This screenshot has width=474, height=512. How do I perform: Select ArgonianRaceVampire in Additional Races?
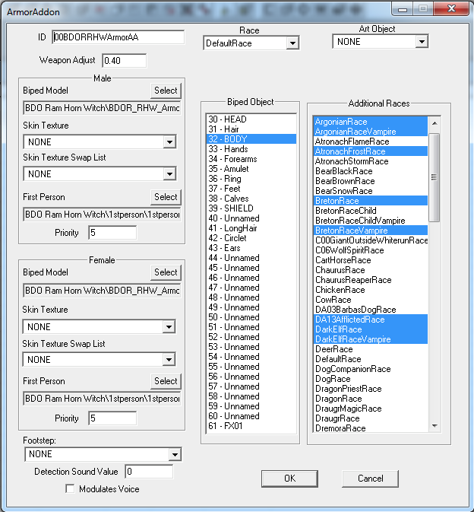click(371, 132)
